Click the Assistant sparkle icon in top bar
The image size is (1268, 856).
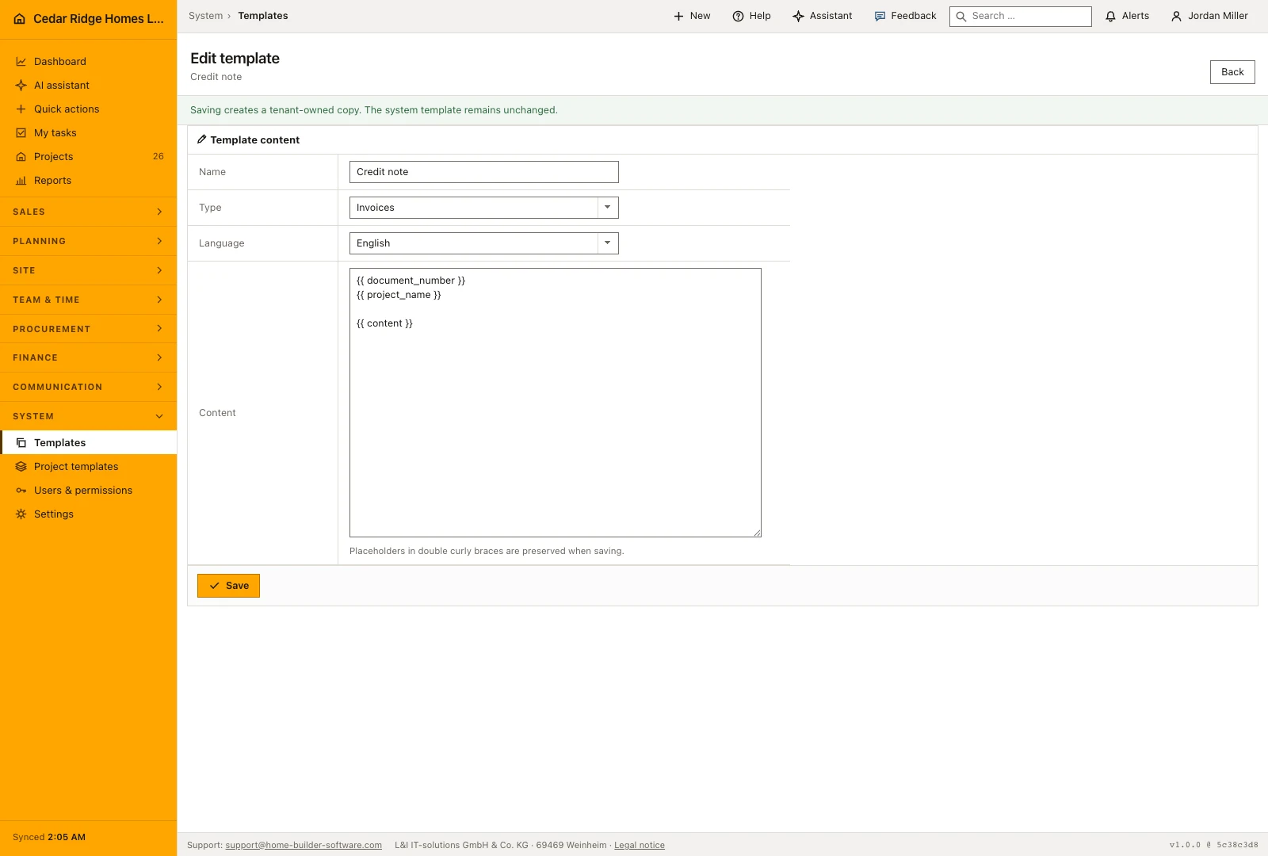[798, 16]
